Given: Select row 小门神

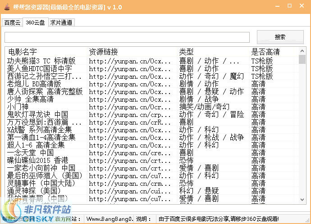Looking at the screenshot, I should pos(152,107).
